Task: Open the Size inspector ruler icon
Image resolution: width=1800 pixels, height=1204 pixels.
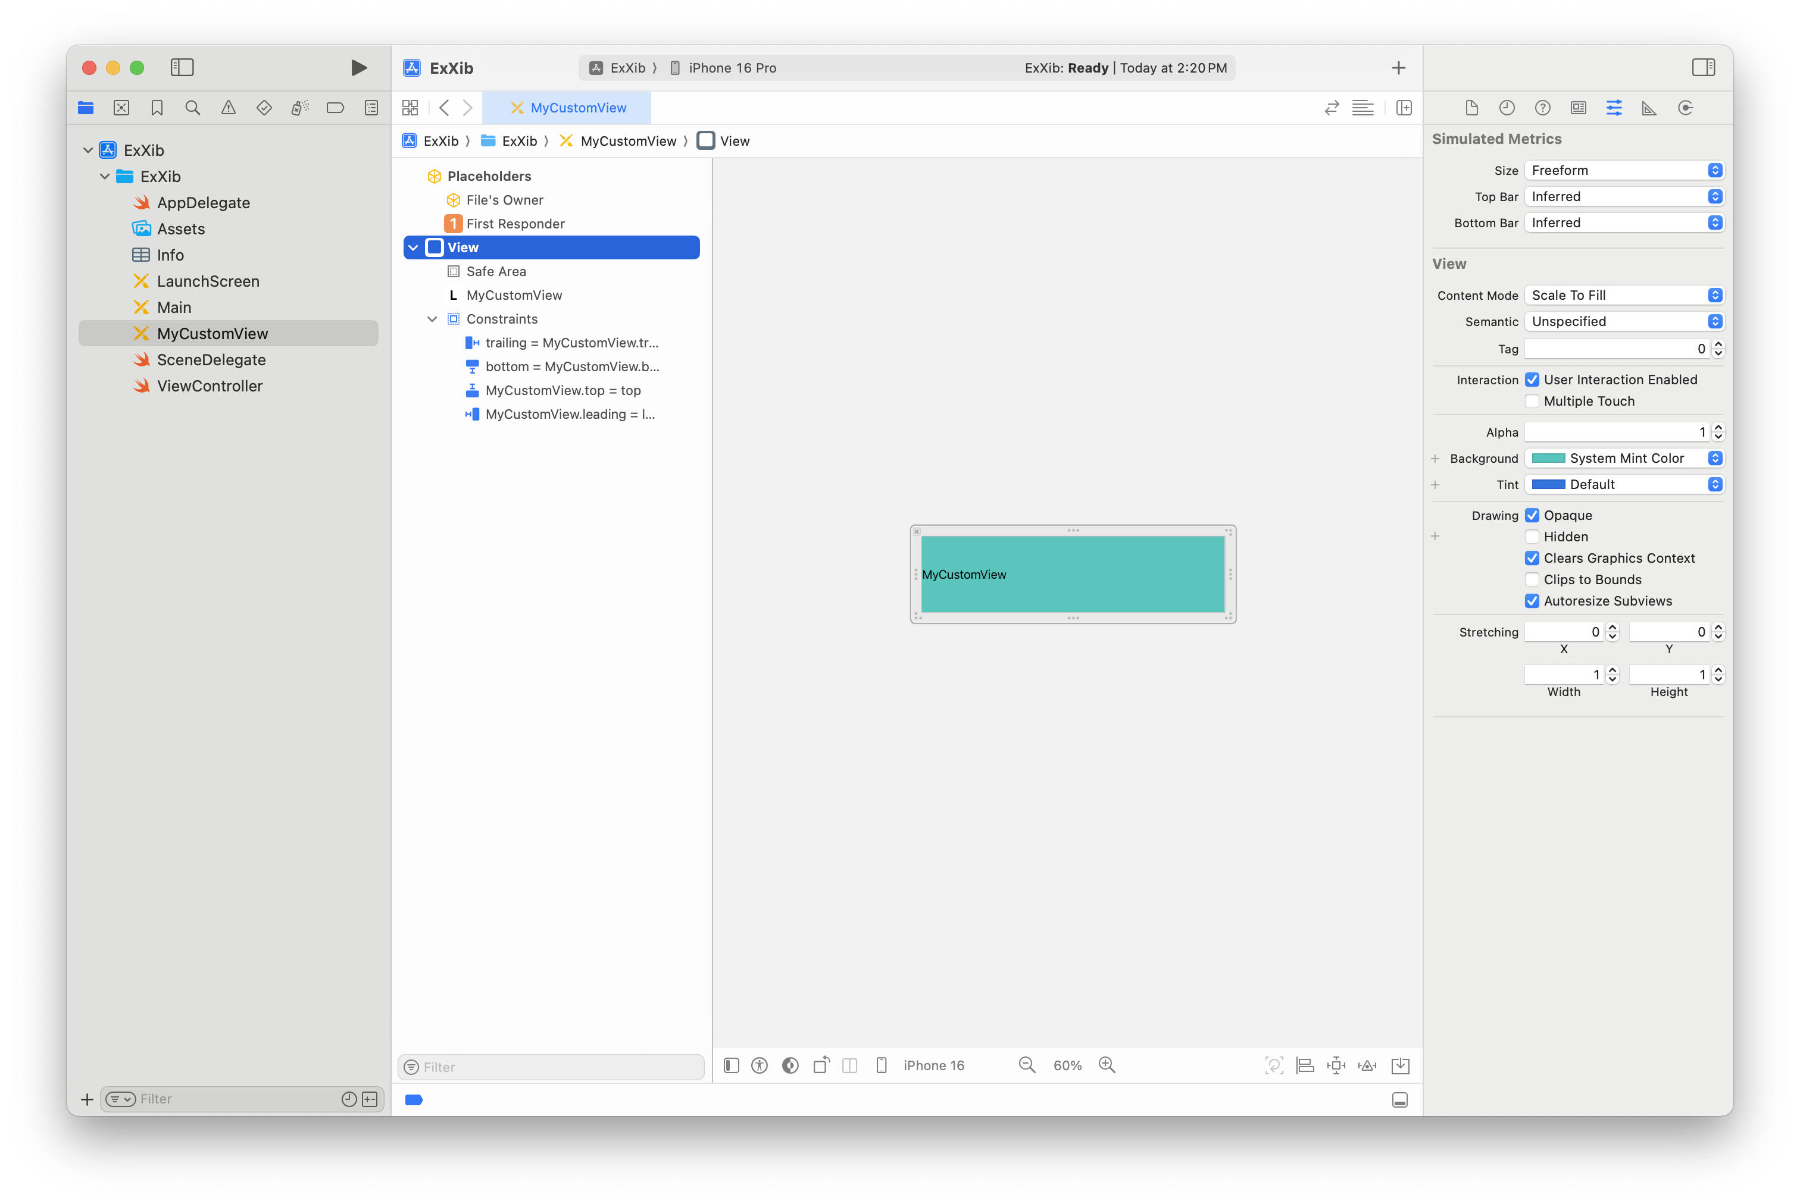Action: pyautogui.click(x=1649, y=108)
